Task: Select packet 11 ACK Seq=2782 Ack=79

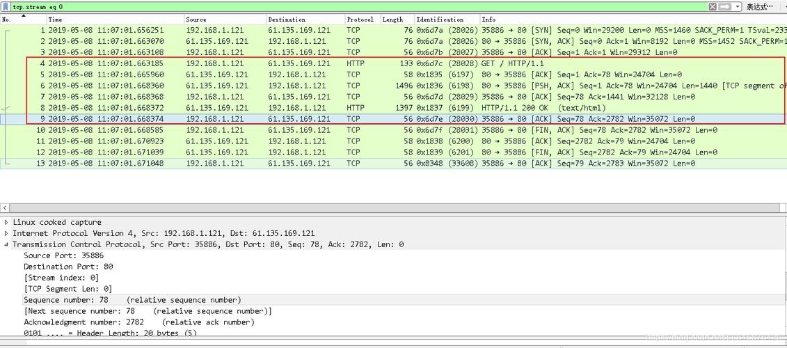Action: click(x=394, y=141)
